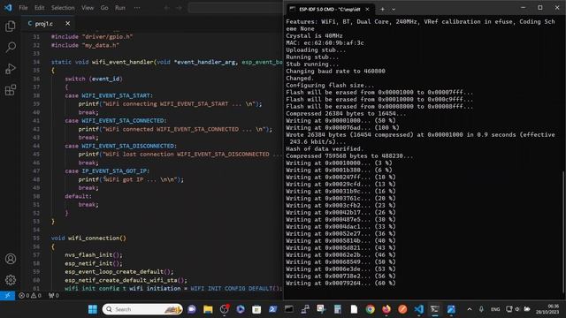This screenshot has height=318, width=566.
Task: Open the Extensions view
Action: (11, 90)
